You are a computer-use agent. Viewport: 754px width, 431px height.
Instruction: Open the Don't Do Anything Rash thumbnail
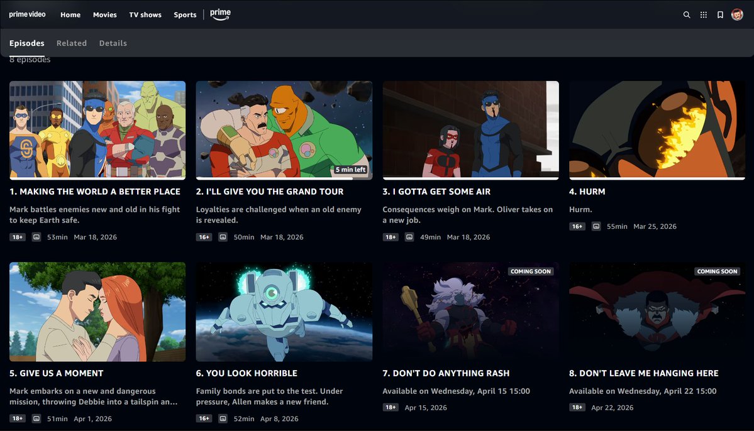pyautogui.click(x=471, y=312)
